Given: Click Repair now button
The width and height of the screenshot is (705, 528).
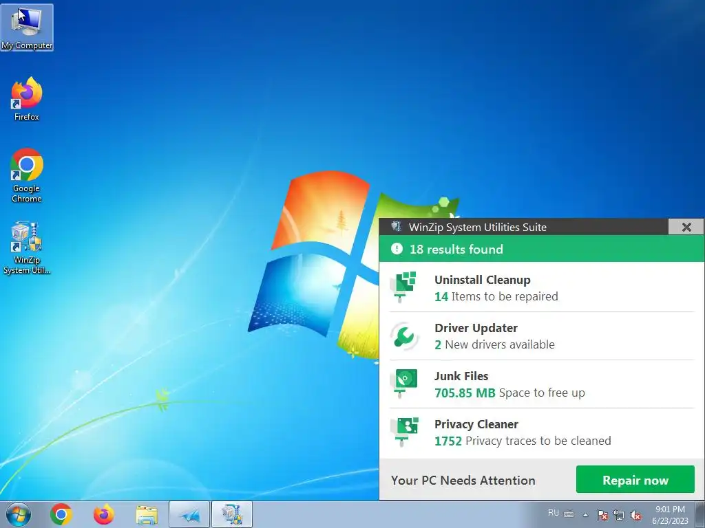Looking at the screenshot, I should tap(635, 479).
